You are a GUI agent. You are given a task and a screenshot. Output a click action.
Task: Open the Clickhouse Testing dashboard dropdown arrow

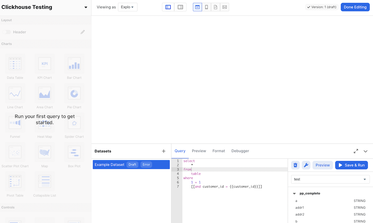coord(86,7)
